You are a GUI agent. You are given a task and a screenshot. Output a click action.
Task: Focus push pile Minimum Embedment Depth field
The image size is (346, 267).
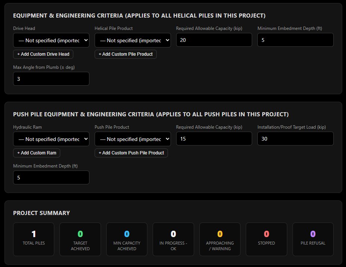[51, 177]
